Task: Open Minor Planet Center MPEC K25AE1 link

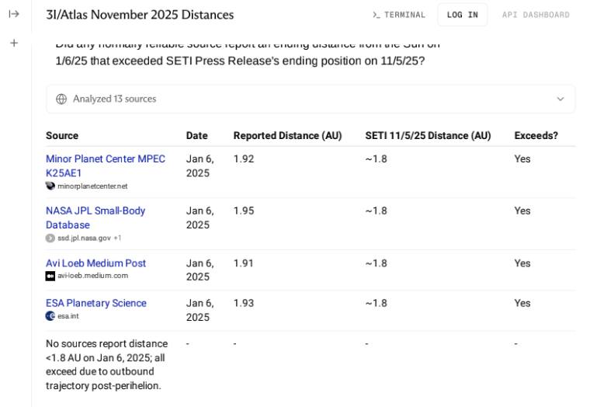Action: tap(106, 165)
